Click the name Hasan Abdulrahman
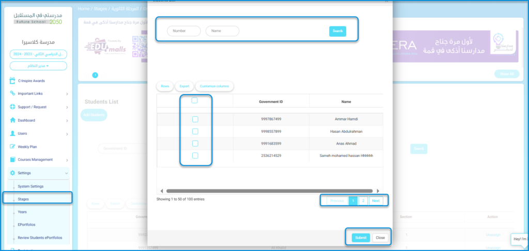Image resolution: width=529 pixels, height=251 pixels. 346,132
